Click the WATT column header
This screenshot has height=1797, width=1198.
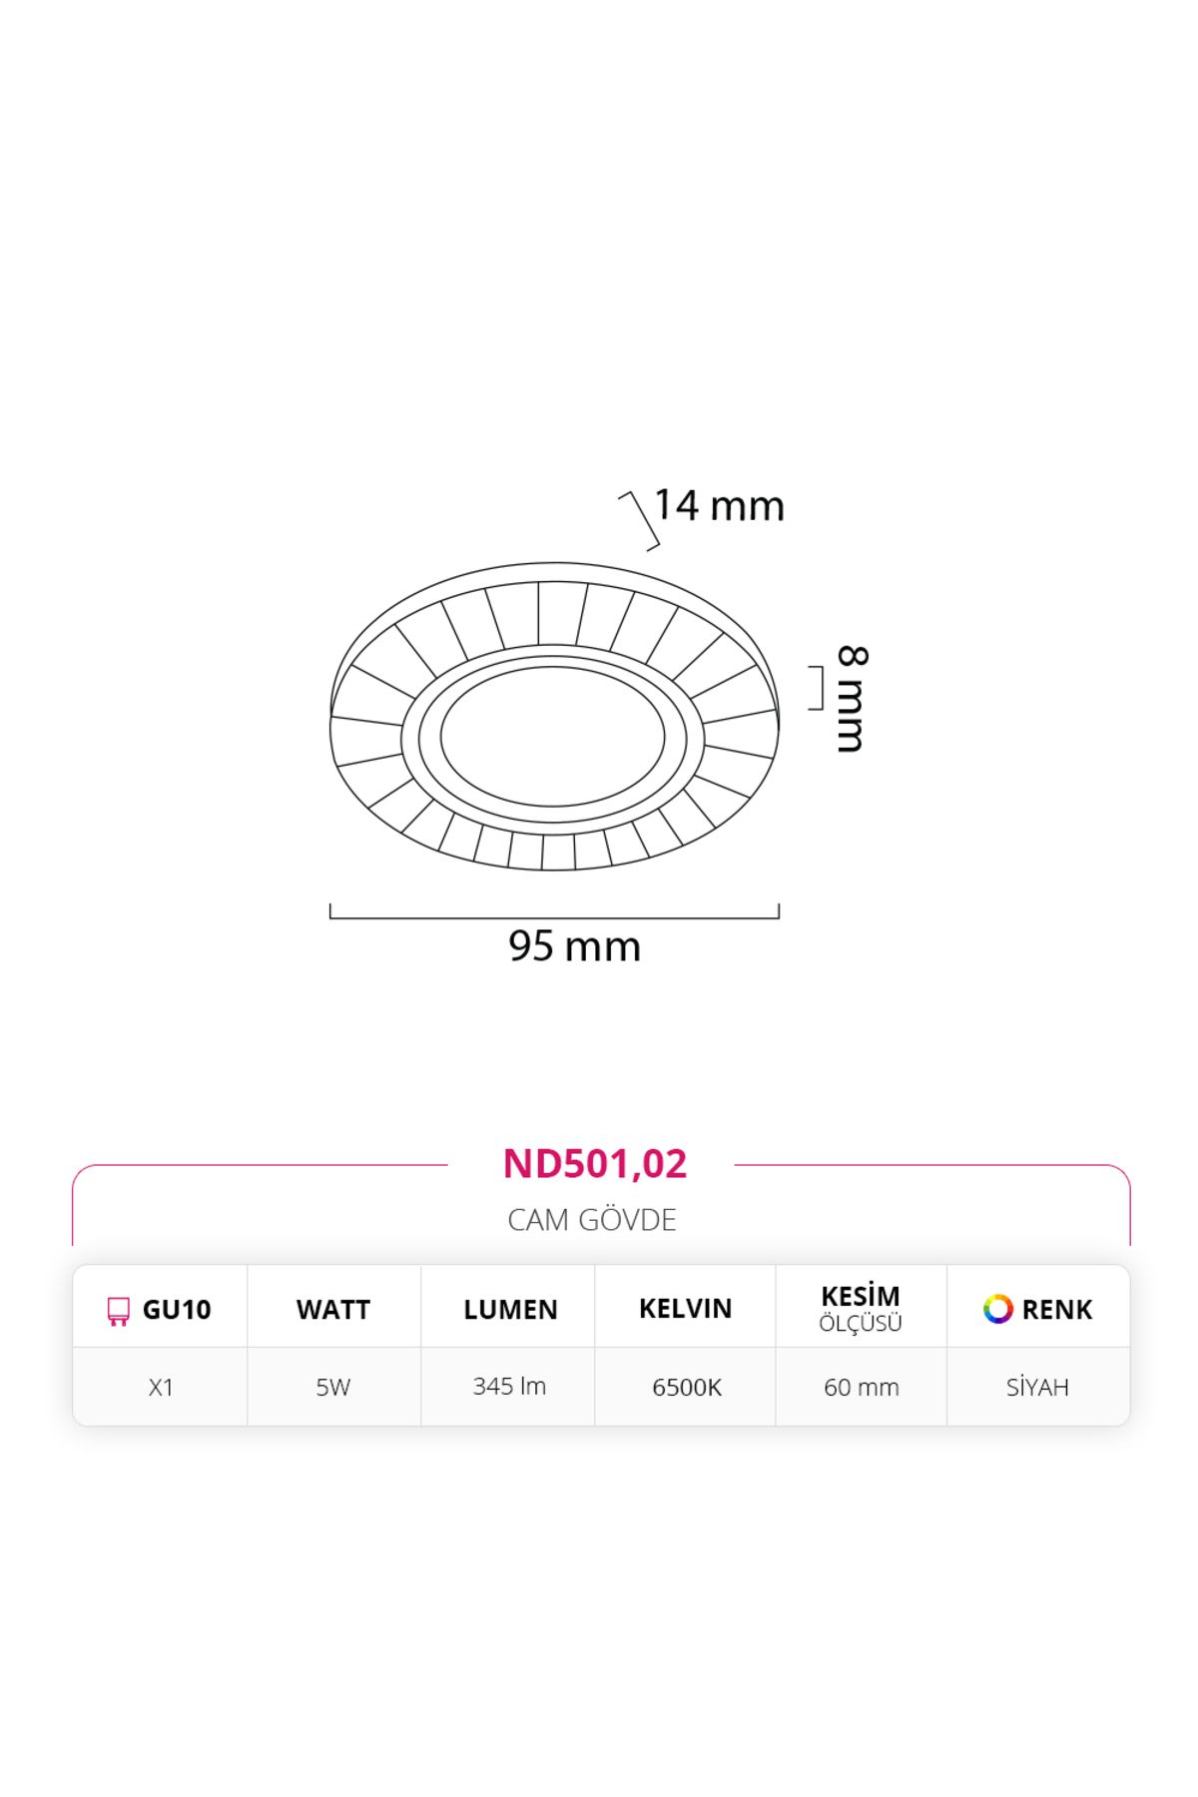(333, 1310)
